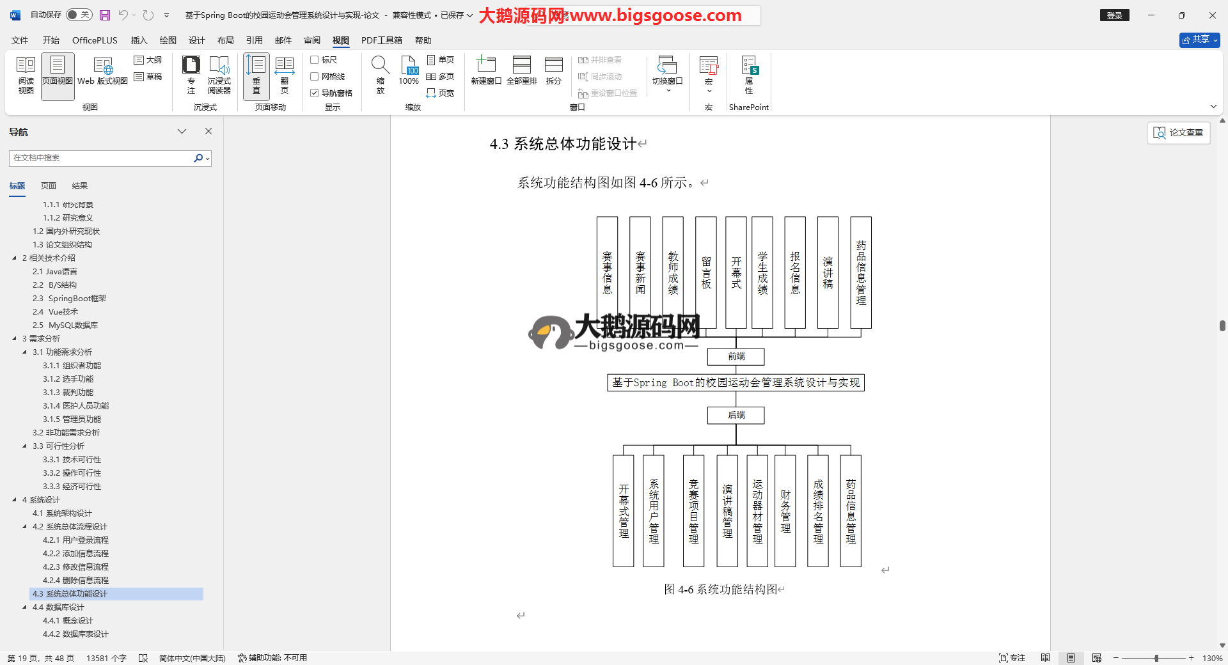Click the New Window icon
1228x665 pixels.
(x=486, y=70)
